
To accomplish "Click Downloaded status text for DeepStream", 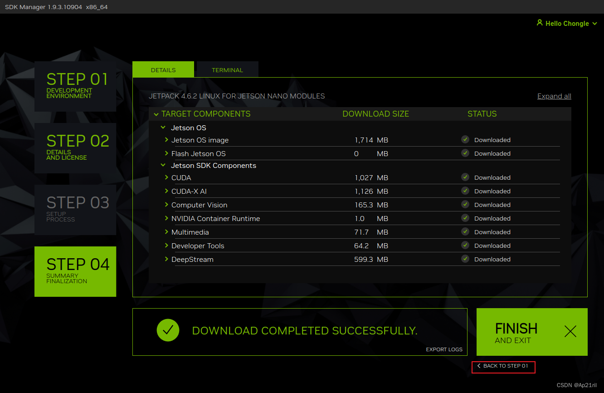I will pyautogui.click(x=492, y=259).
